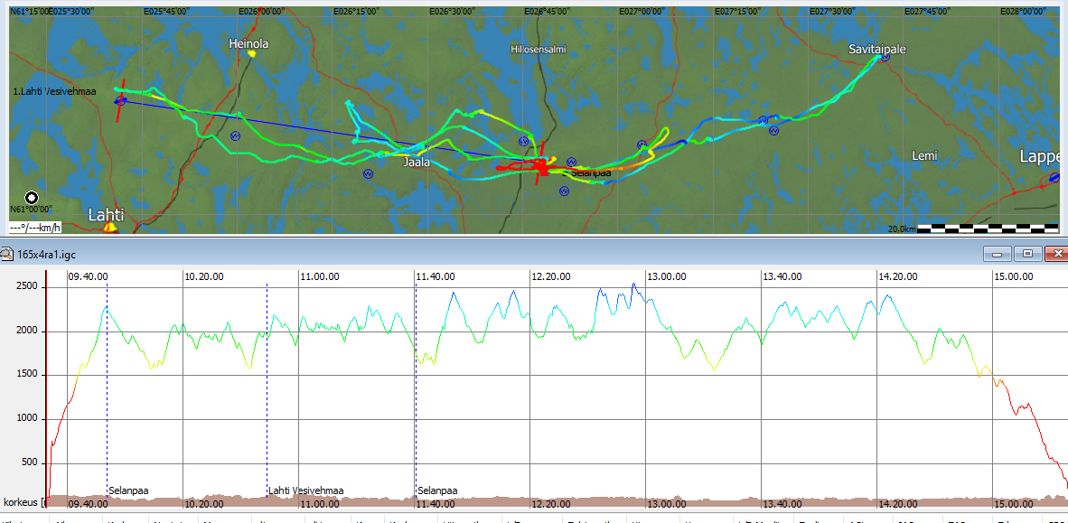Viewport: 1068px width, 523px height.
Task: Select second Selanpaa marker near 11.40.00
Action: (416, 388)
